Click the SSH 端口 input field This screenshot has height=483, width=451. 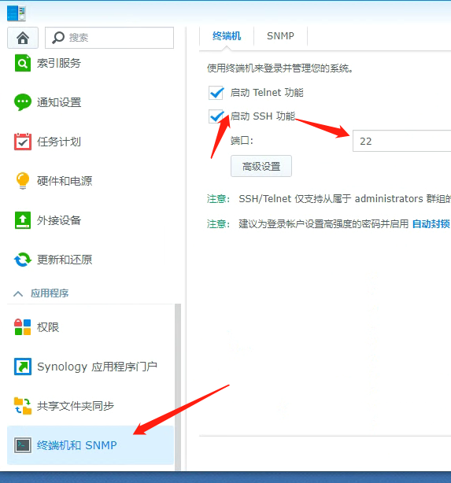401,141
